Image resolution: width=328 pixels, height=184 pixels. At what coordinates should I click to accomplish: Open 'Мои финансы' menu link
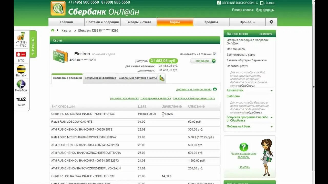click(x=236, y=49)
